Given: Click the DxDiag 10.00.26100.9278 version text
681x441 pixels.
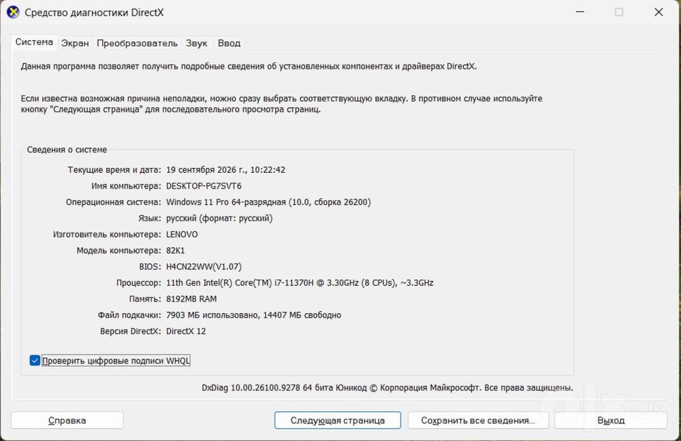Looking at the screenshot, I should pyautogui.click(x=387, y=388).
